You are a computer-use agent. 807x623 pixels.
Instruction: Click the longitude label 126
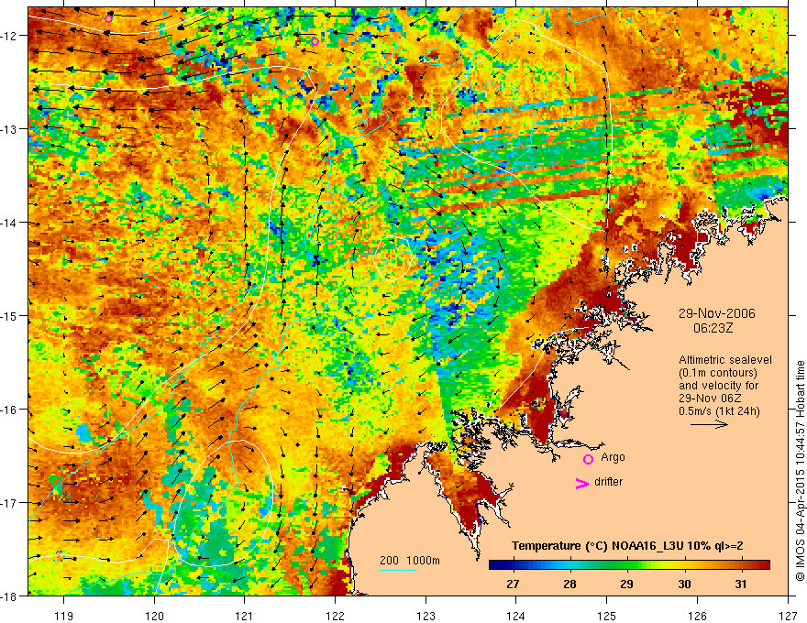click(697, 616)
